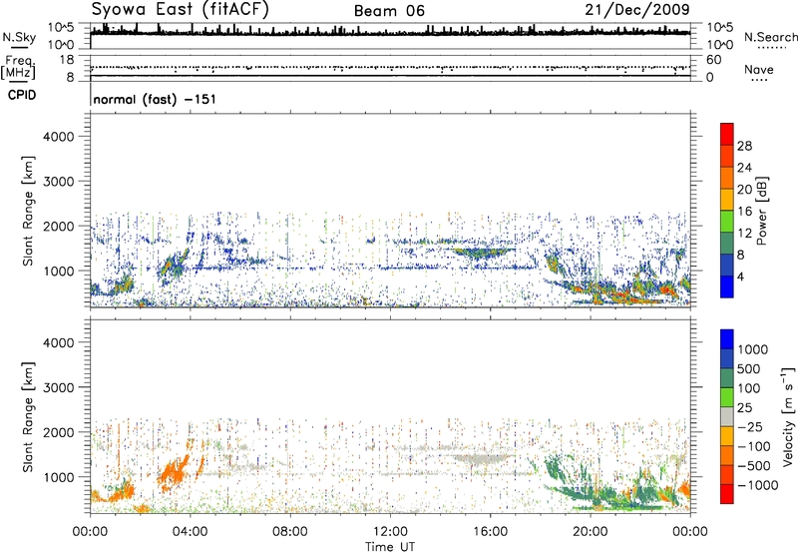Image resolution: width=798 pixels, height=553 pixels.
Task: Click the light green segment of the velocity colorbar
Action: (x=727, y=397)
